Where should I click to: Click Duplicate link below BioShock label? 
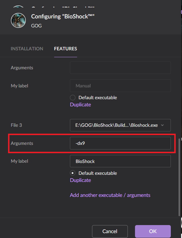coord(81,180)
